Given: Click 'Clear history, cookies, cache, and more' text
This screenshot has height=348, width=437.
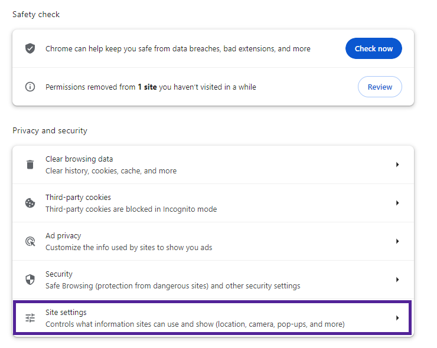Looking at the screenshot, I should [111, 170].
